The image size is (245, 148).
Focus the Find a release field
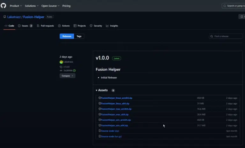point(226,36)
